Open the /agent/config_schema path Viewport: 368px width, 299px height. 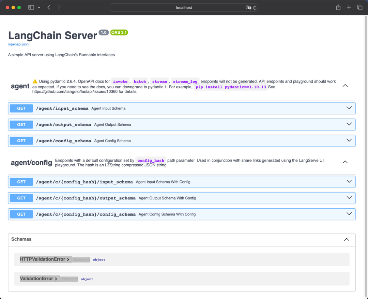click(64, 141)
